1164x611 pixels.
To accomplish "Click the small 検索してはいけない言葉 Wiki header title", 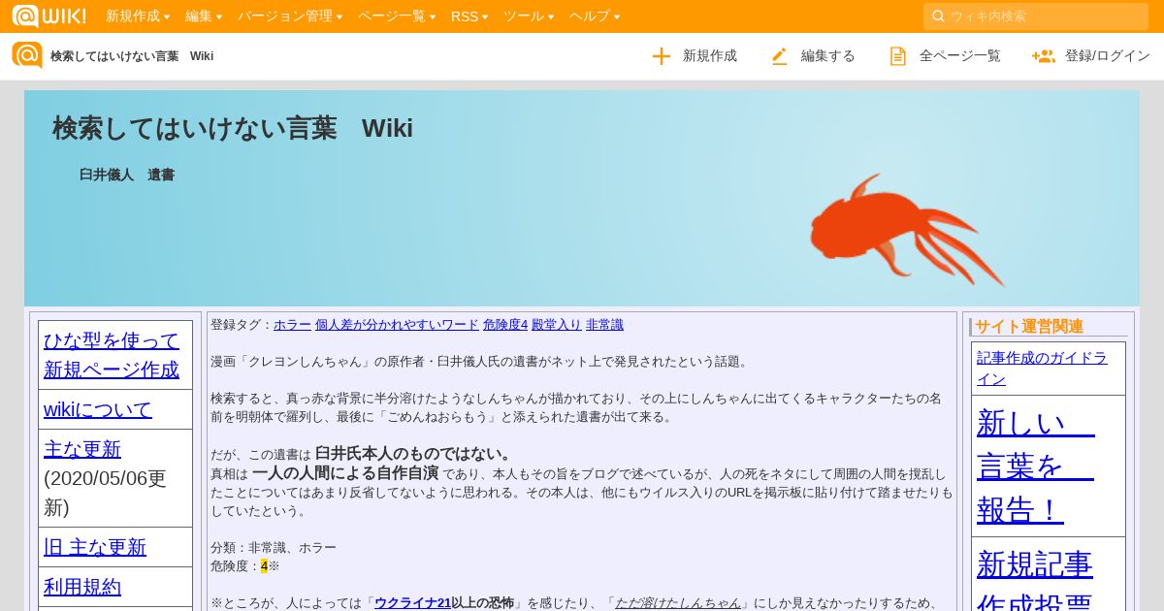I will pos(132,56).
